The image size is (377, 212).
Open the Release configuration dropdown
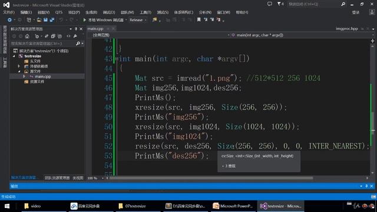[138, 20]
